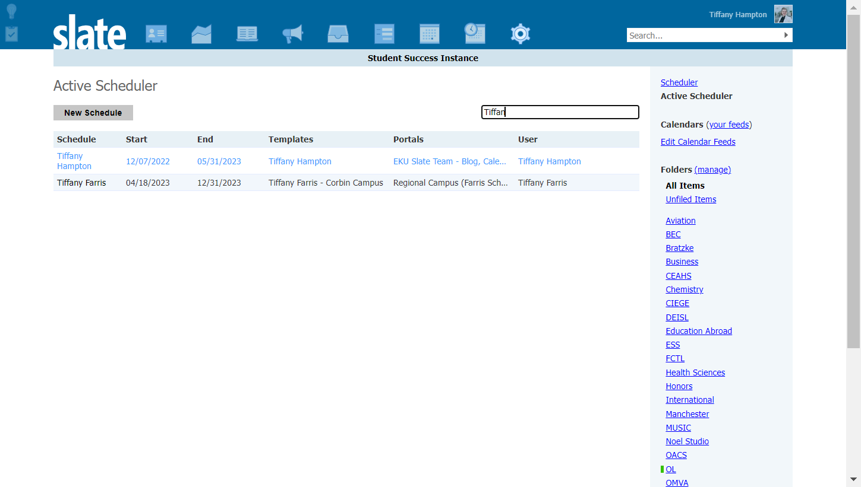Open the Tiffany Farris schedule in the Schedule column

point(81,183)
